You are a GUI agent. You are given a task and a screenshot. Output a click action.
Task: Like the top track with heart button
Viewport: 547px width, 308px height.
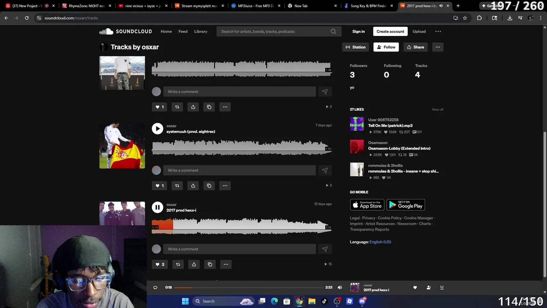pos(159,107)
